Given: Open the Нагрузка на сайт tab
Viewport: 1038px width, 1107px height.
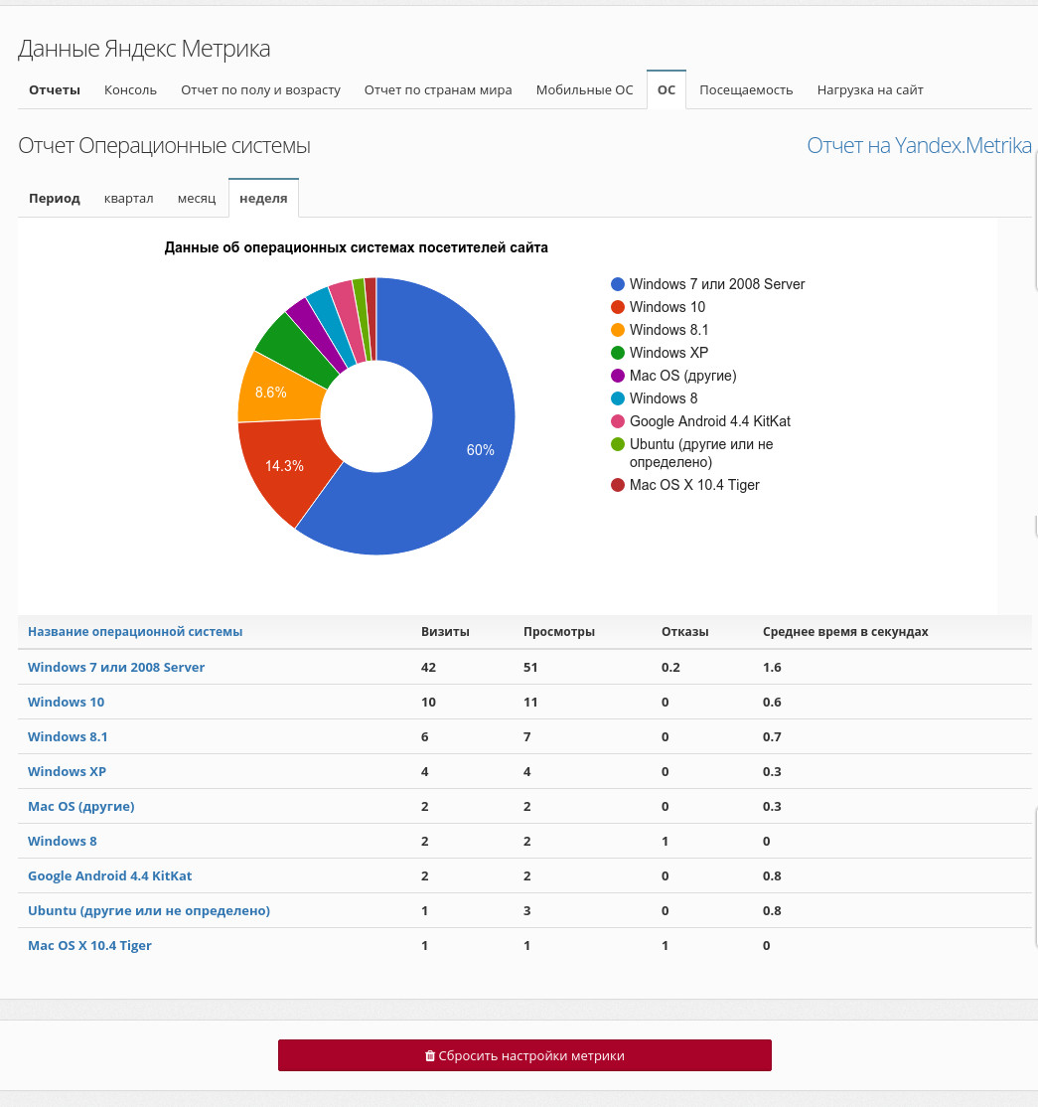Looking at the screenshot, I should pyautogui.click(x=870, y=90).
